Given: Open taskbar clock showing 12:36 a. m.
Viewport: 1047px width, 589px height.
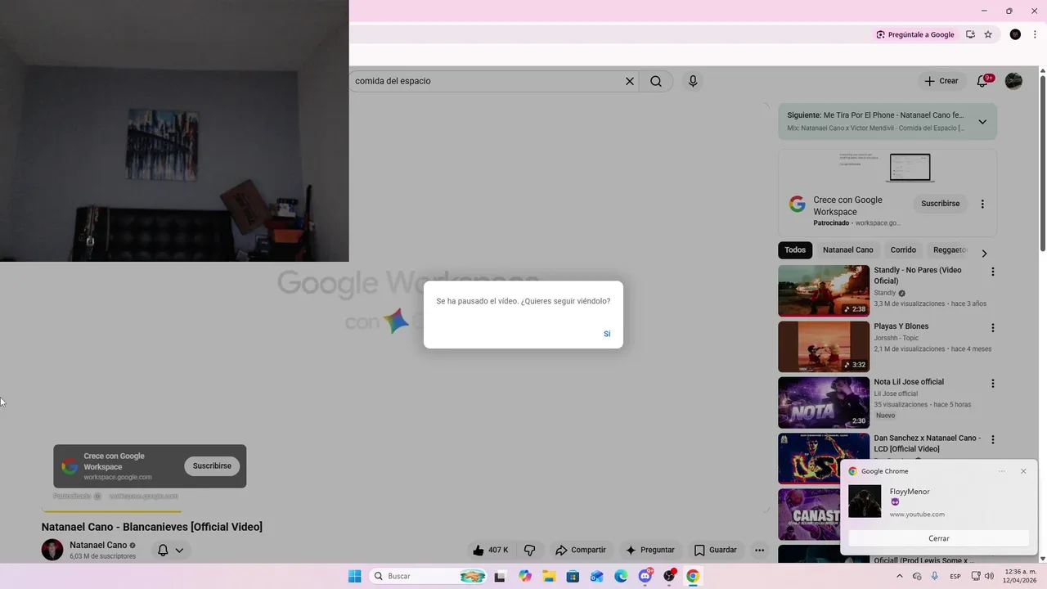Looking at the screenshot, I should tap(1021, 576).
